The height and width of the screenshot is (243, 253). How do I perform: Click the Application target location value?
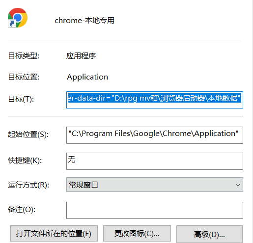pyautogui.click(x=87, y=77)
